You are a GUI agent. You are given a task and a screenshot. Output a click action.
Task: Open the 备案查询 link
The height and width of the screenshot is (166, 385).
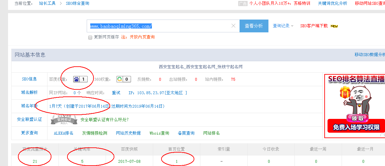[x=186, y=133]
